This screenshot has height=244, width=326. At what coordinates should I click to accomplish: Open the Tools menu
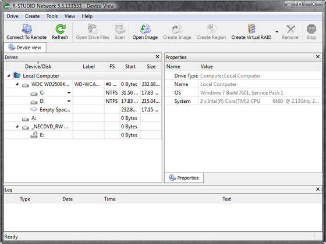pyautogui.click(x=52, y=16)
